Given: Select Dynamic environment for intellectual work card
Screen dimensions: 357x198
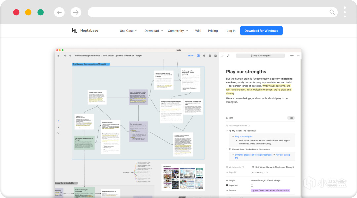Looking at the screenshot, I should 183,145.
